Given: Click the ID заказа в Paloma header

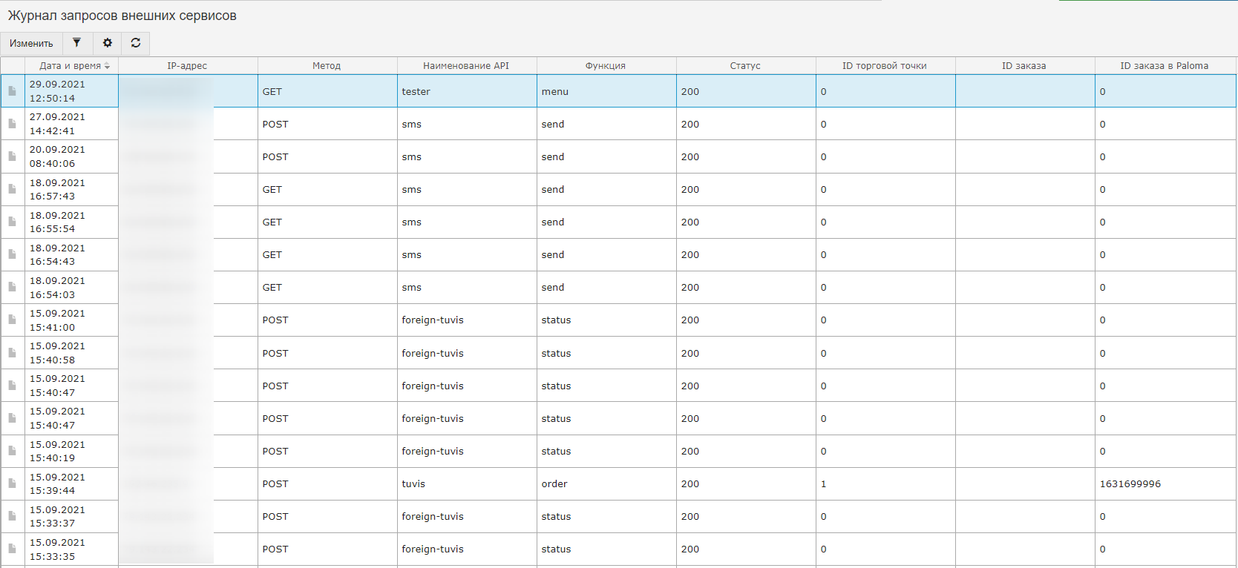Looking at the screenshot, I should coord(1164,66).
